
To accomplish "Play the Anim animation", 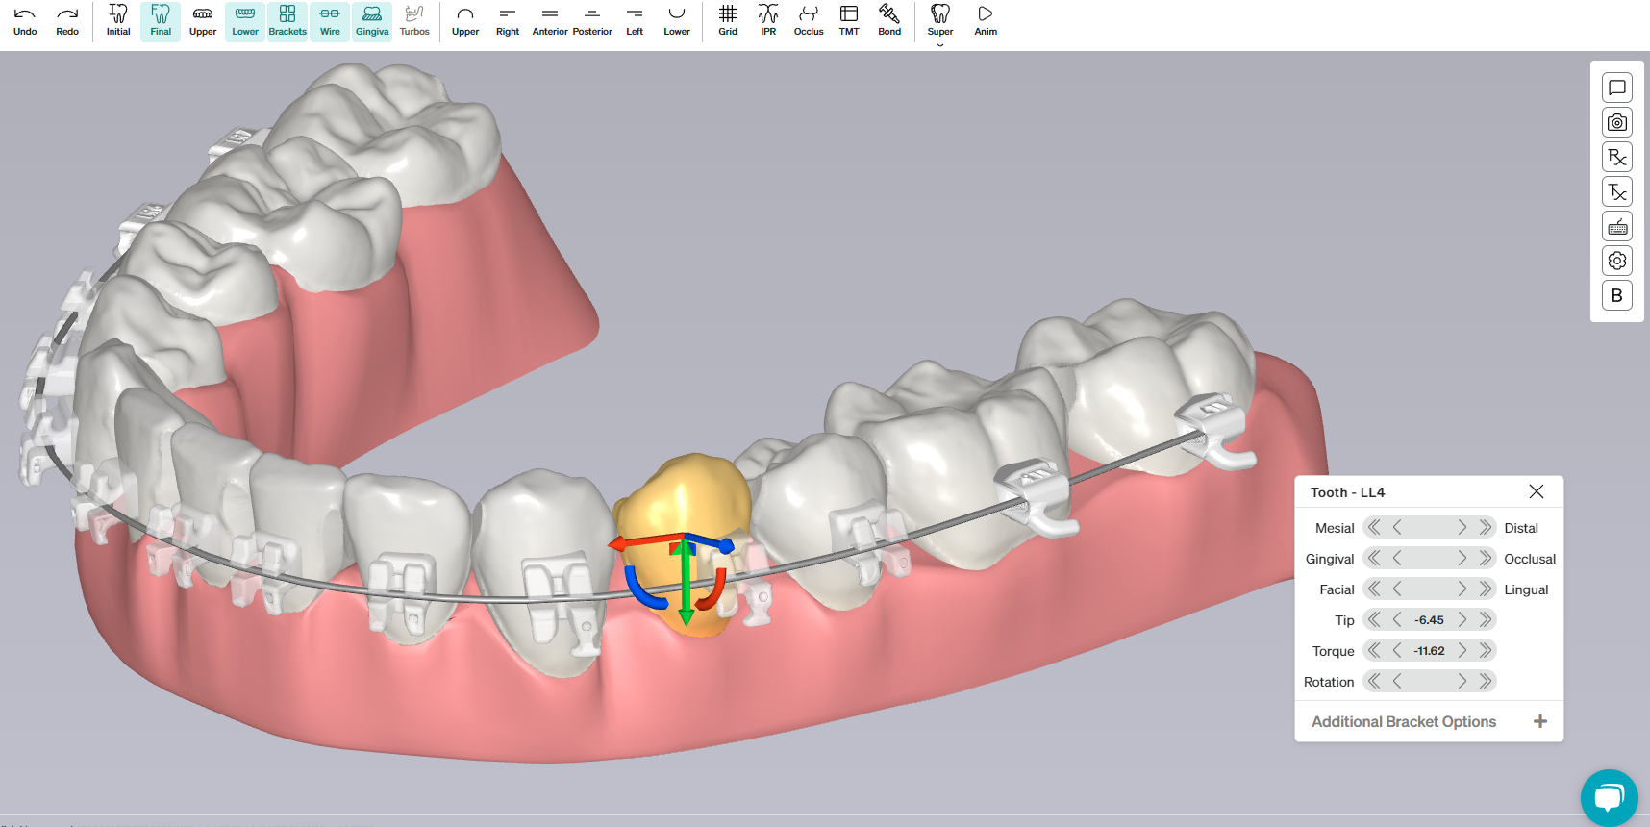I will coord(986,21).
